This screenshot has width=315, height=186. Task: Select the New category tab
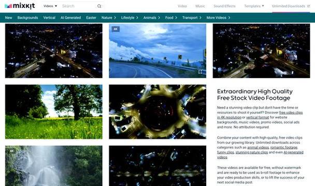click(x=8, y=18)
